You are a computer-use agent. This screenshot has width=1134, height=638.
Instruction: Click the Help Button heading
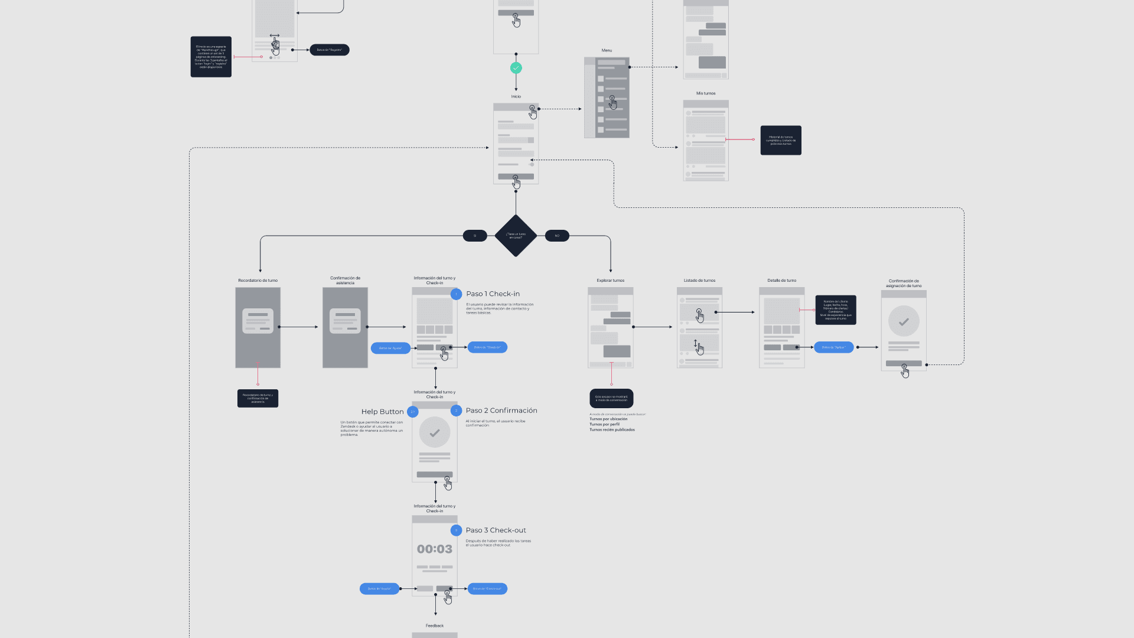383,412
